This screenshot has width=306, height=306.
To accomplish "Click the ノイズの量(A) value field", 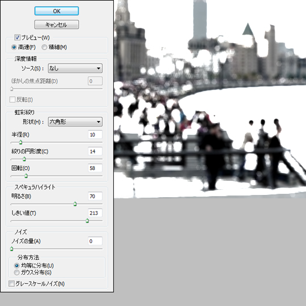I will point(95,241).
